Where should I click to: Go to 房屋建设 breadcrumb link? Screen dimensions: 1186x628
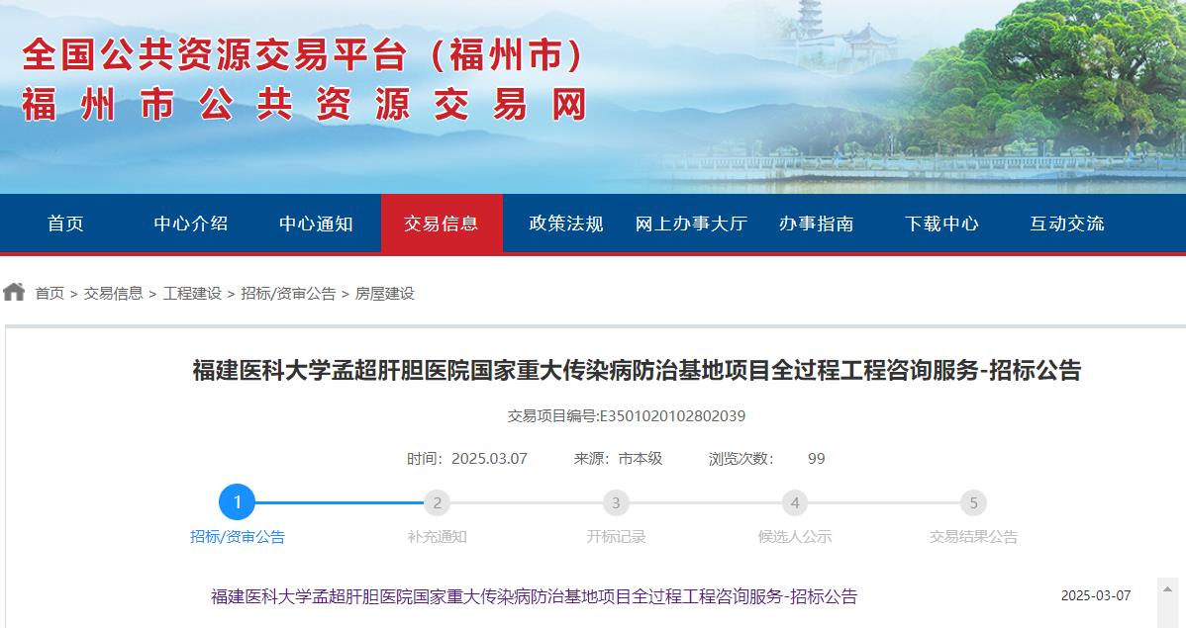pos(385,293)
